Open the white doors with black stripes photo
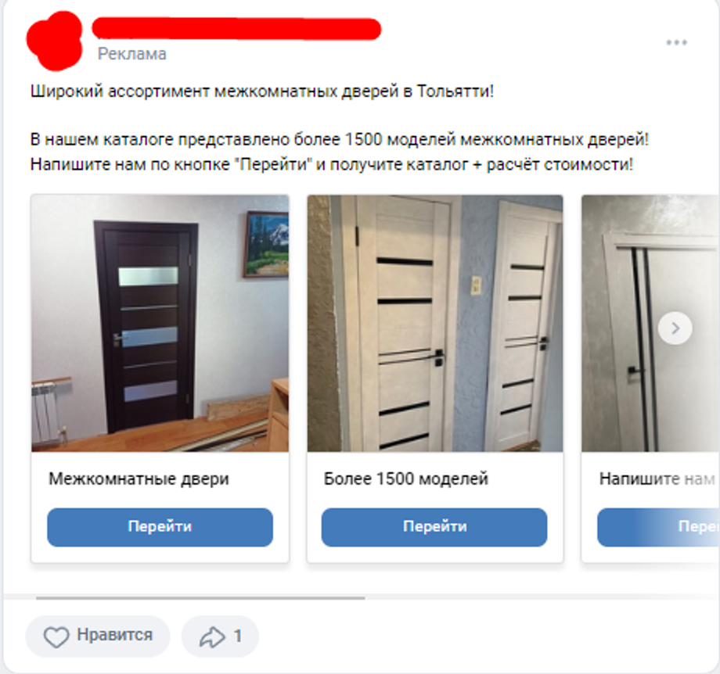The image size is (720, 674). point(435,324)
